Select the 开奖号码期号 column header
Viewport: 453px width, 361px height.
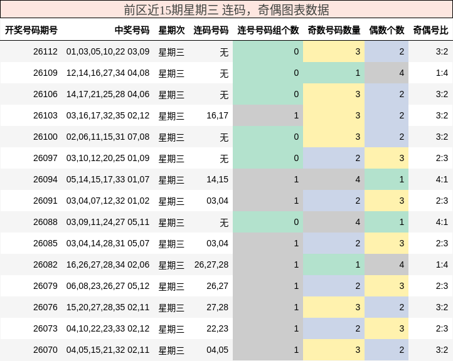31,30
